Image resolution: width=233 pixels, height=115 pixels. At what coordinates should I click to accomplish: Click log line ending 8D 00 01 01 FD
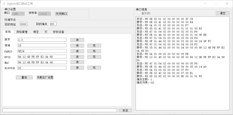[169, 76]
